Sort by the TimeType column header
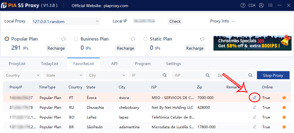The width and height of the screenshot is (294, 133). pyautogui.click(x=47, y=87)
